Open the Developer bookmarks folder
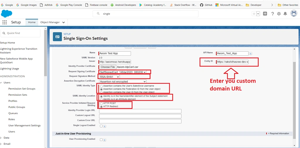This screenshot has width=300, height=148. (x=253, y=5)
